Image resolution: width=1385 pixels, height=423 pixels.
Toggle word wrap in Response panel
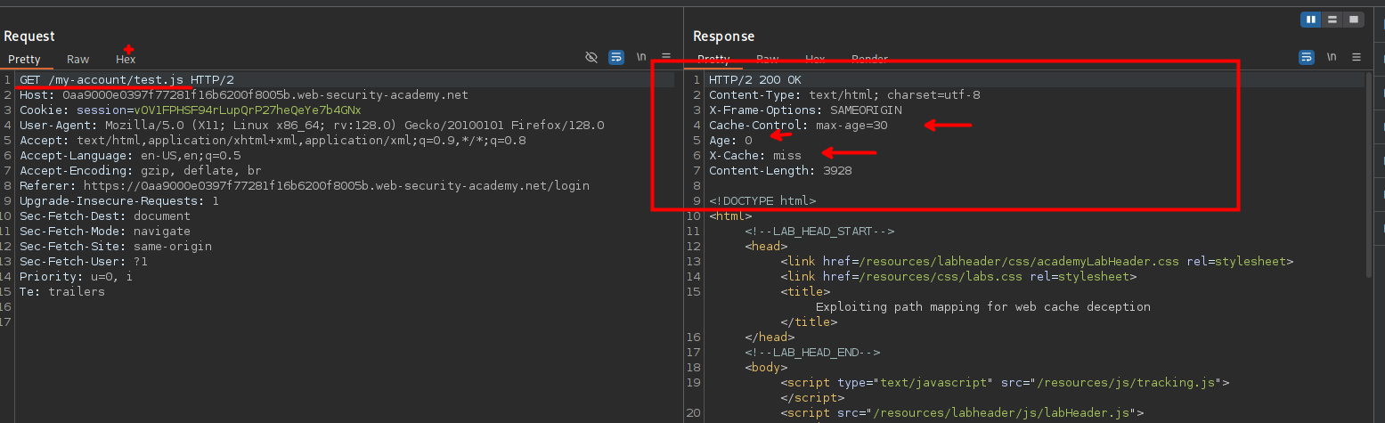pyautogui.click(x=1307, y=57)
